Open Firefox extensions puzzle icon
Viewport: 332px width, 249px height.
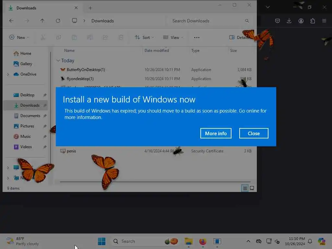(313, 21)
